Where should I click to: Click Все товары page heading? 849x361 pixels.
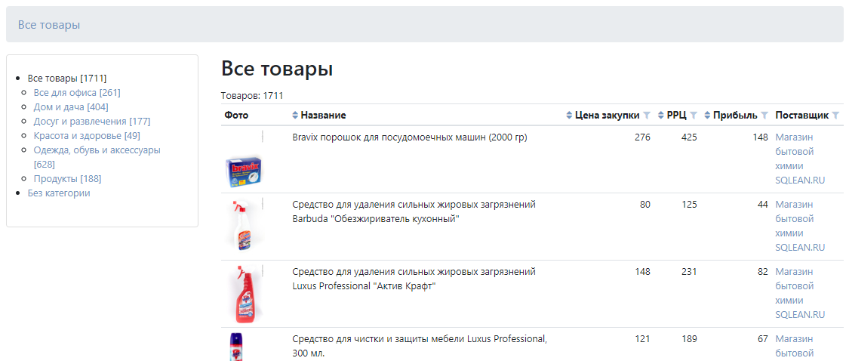[x=277, y=69]
